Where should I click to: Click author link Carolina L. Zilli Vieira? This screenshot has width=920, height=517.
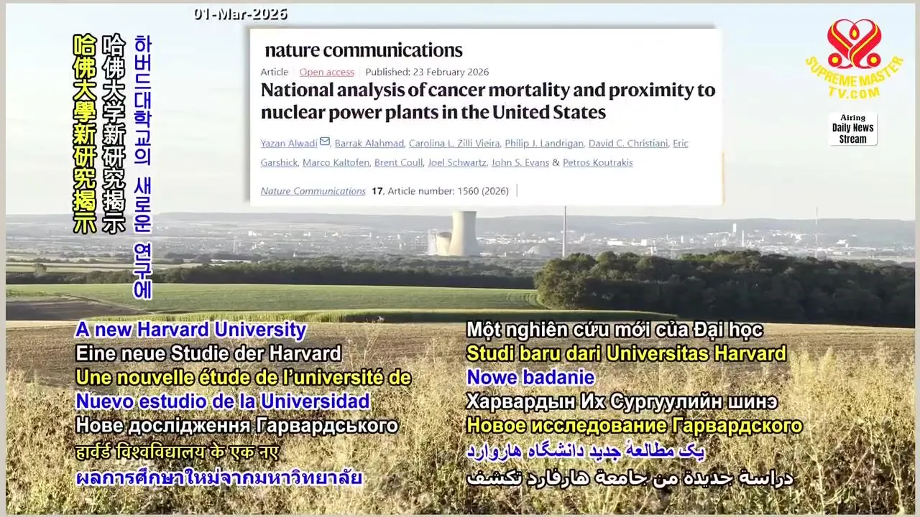pyautogui.click(x=454, y=143)
